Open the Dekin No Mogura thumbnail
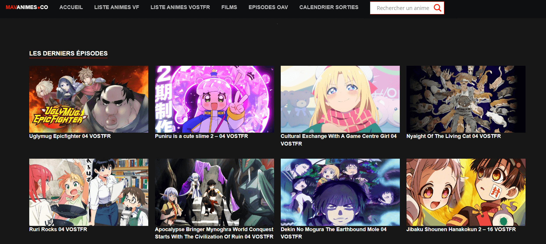This screenshot has width=546, height=244. tap(340, 192)
